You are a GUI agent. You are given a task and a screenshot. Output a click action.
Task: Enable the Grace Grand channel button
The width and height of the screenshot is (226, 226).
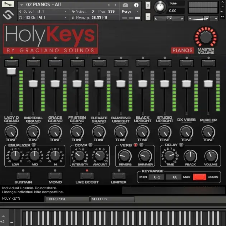[x=55, y=63]
